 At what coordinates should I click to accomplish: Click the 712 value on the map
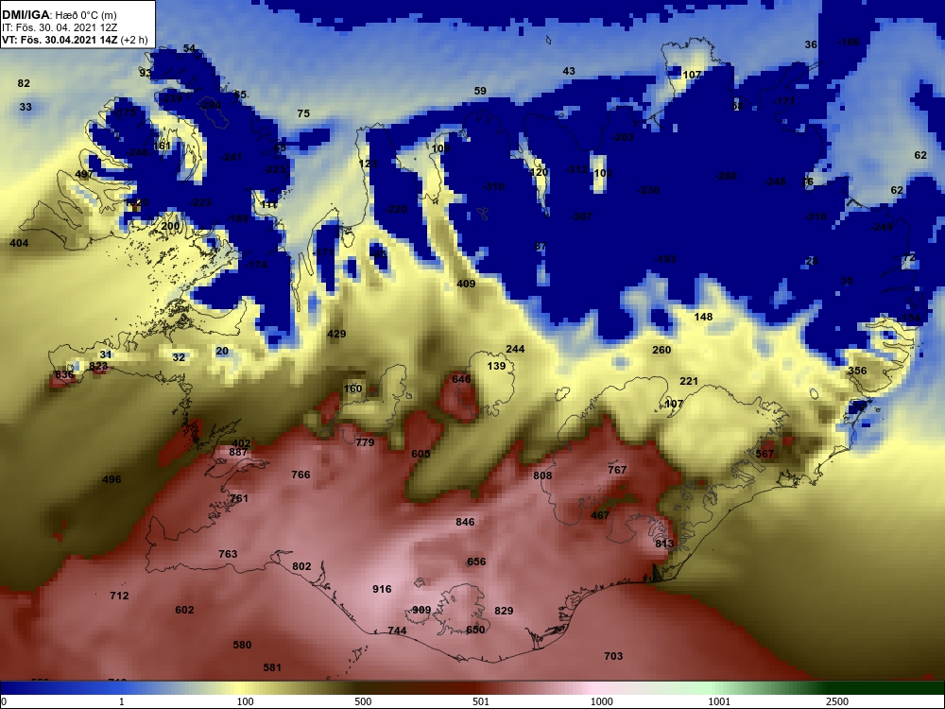pos(119,596)
